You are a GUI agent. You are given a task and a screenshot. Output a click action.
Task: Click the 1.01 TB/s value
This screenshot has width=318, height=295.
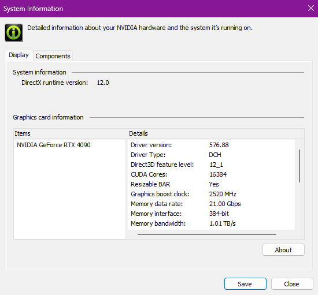[x=222, y=223]
